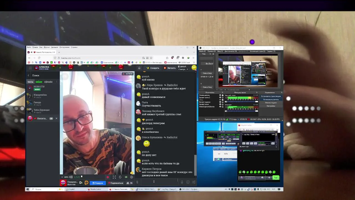Toggle lock for Захват экрана source
This screenshot has height=200, width=355.
coord(223,102)
